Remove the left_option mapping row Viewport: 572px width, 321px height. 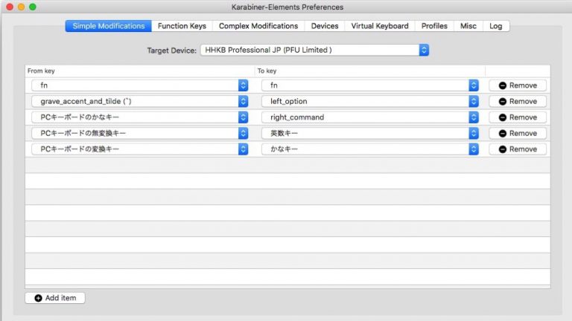(518, 101)
